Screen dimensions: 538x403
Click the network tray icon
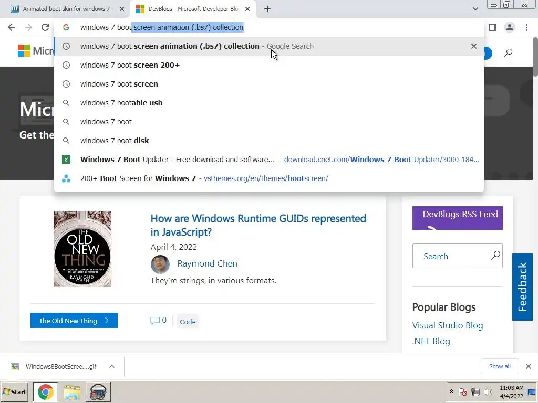(x=475, y=391)
